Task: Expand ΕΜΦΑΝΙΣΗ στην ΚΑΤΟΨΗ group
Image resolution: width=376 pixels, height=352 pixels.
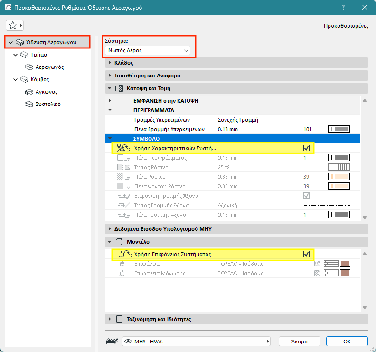Action: coord(110,101)
